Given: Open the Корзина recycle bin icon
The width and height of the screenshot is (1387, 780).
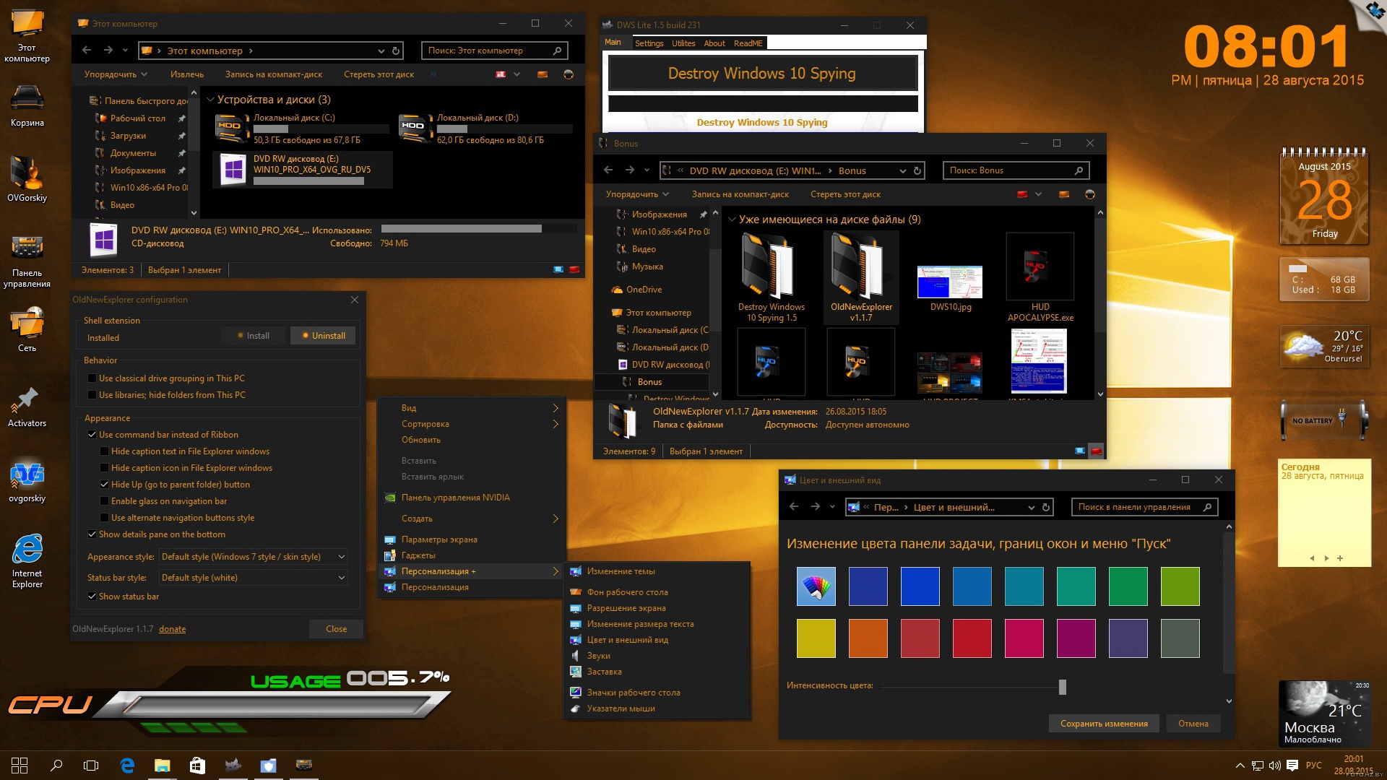Looking at the screenshot, I should 27,105.
